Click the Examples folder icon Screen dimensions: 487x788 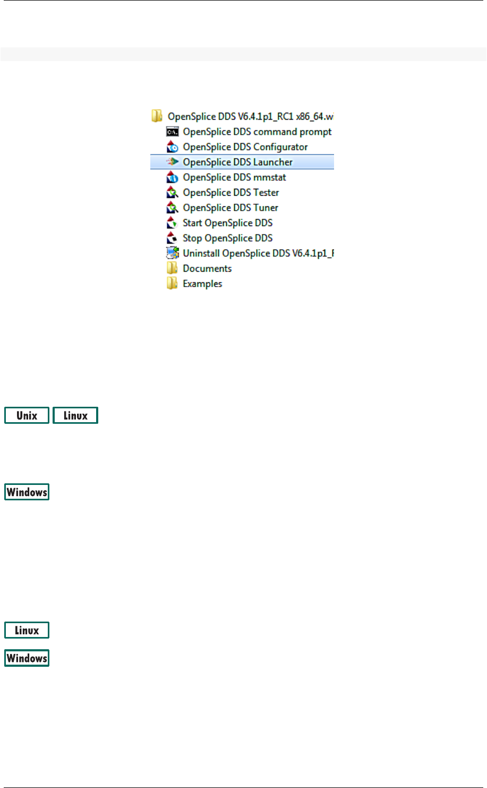coord(172,283)
